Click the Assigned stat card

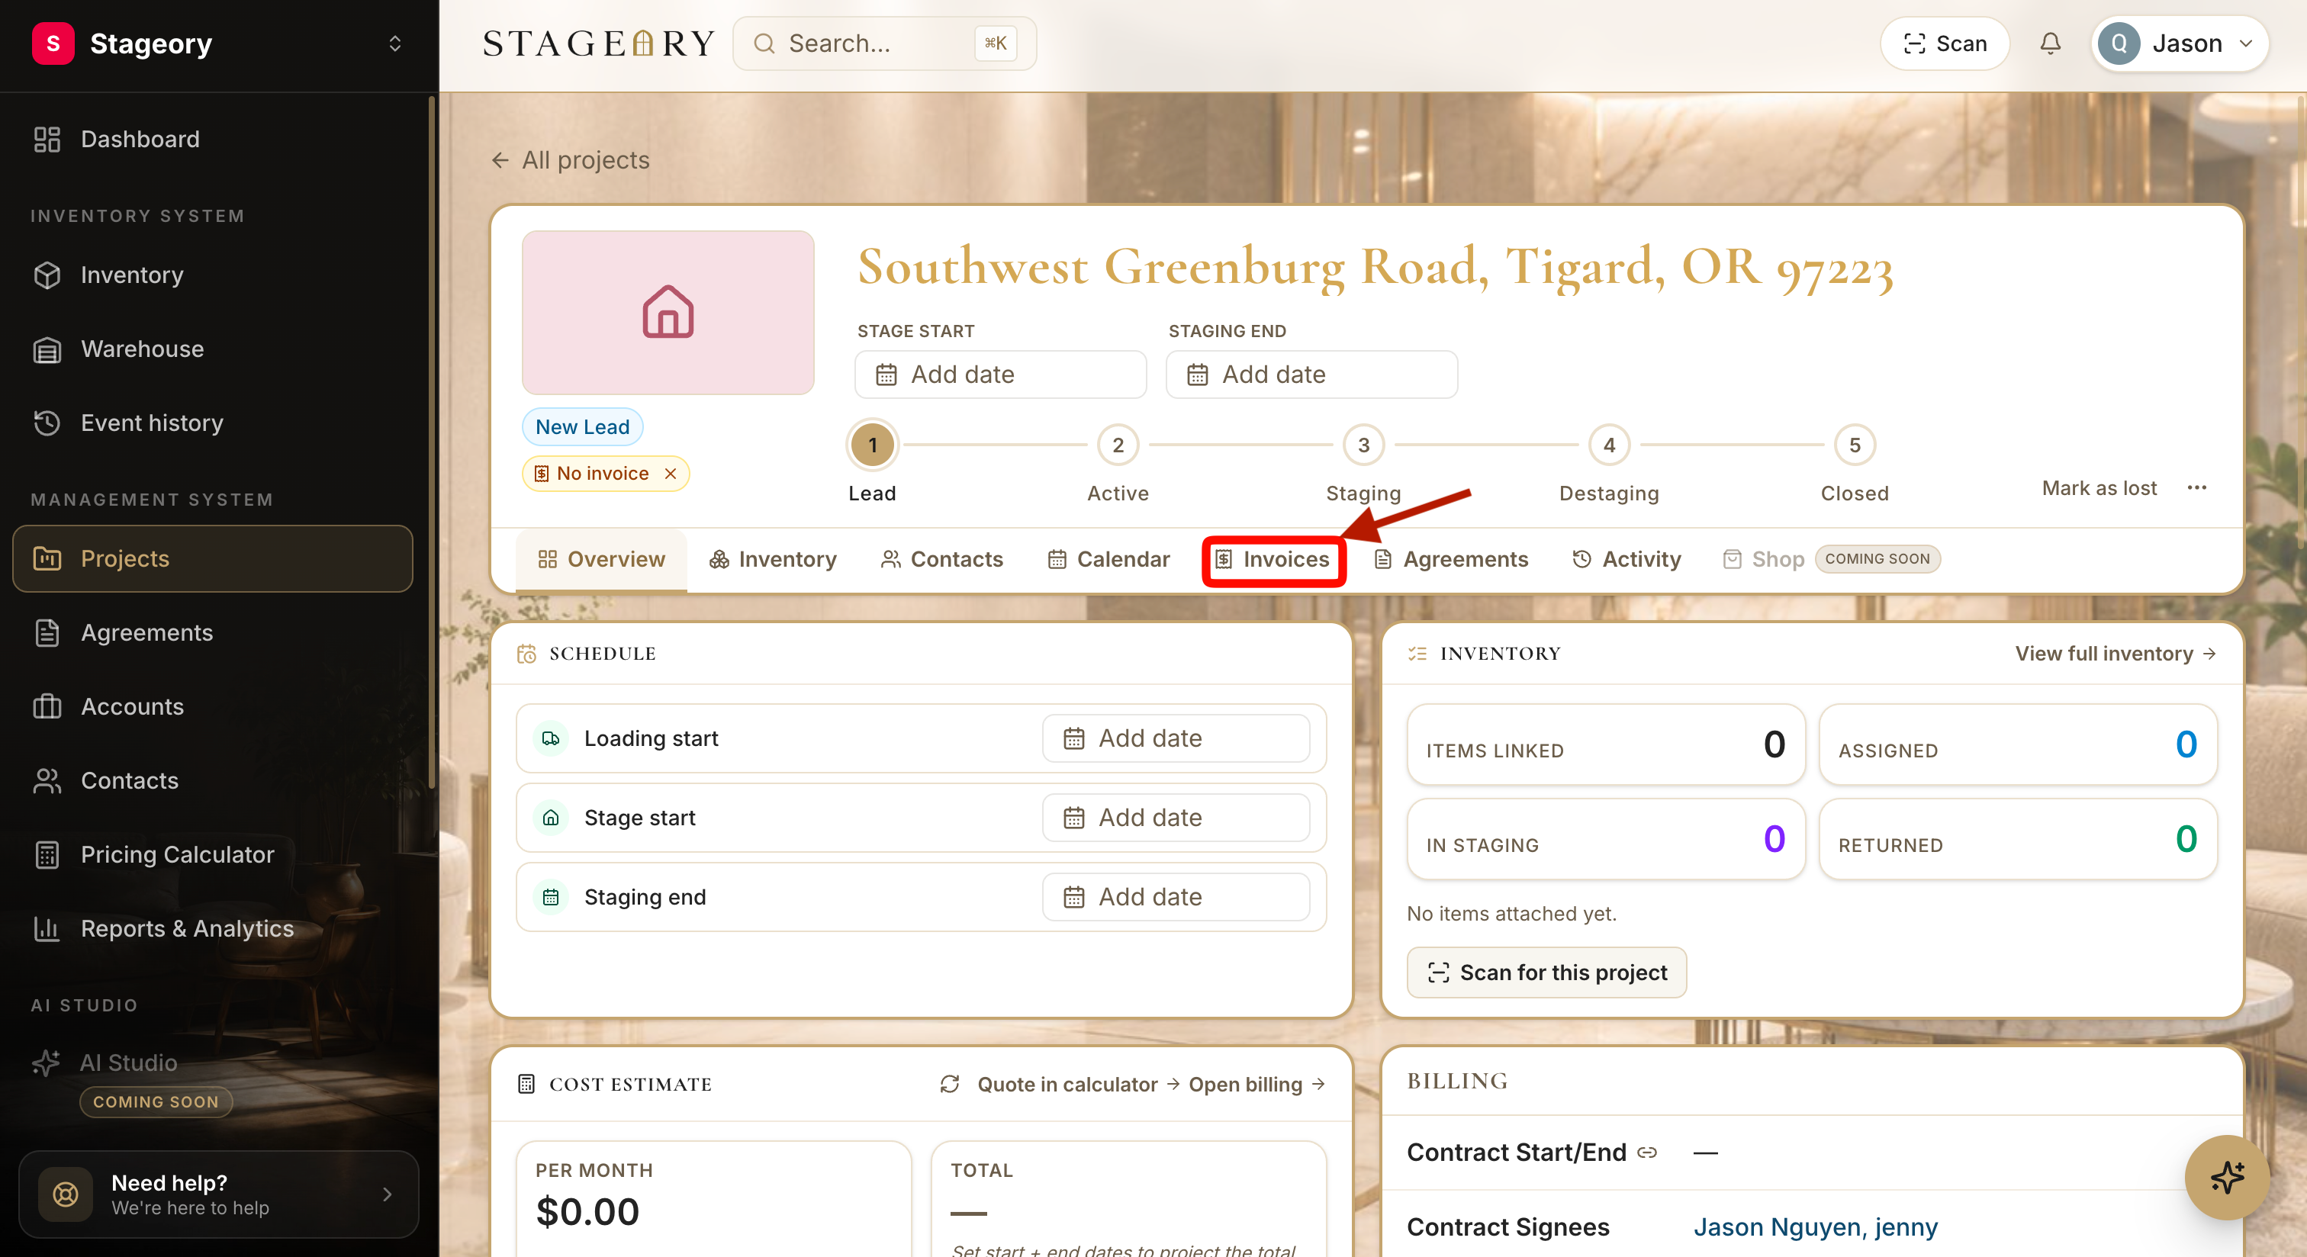tap(2018, 745)
